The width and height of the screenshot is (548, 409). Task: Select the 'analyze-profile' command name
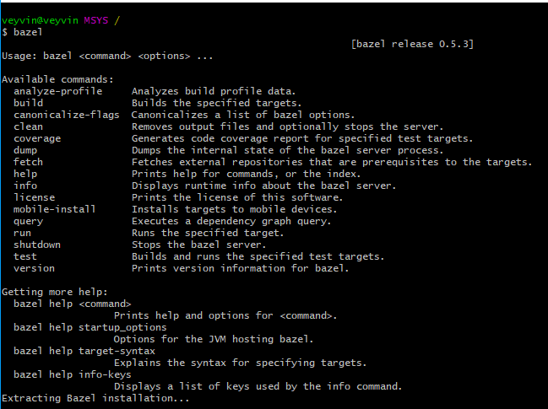click(58, 91)
